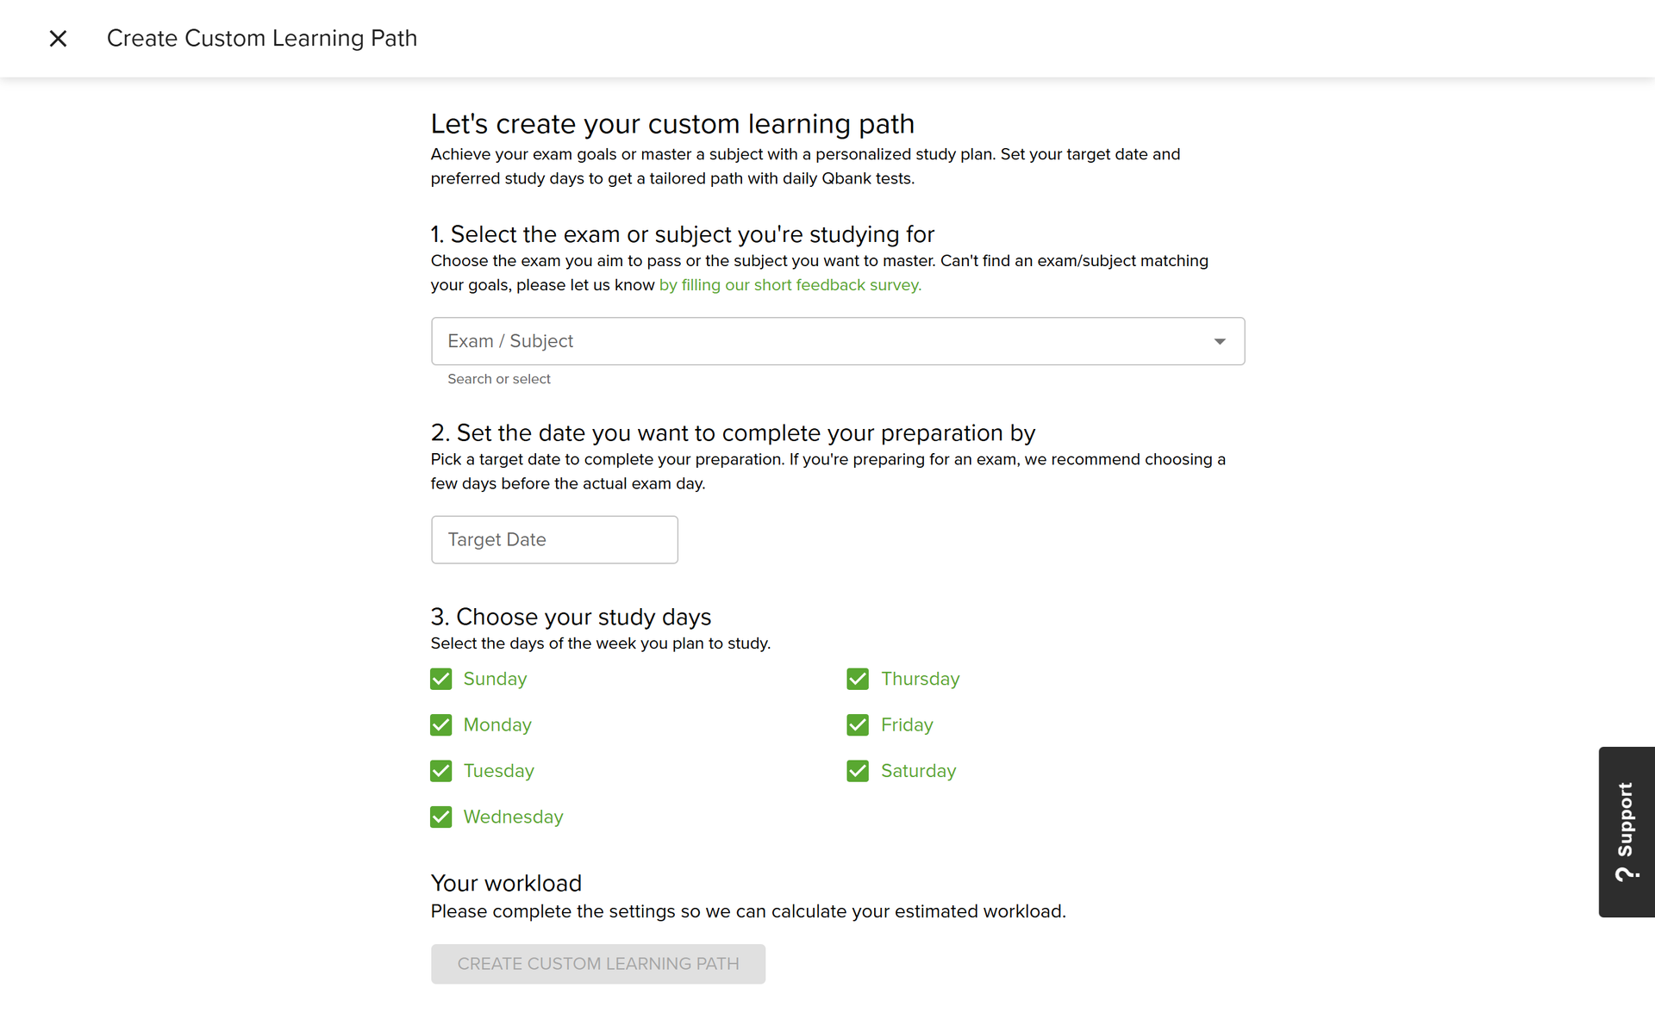Click the CREATE CUSTOM LEARNING PATH button
The height and width of the screenshot is (1019, 1655).
[597, 963]
